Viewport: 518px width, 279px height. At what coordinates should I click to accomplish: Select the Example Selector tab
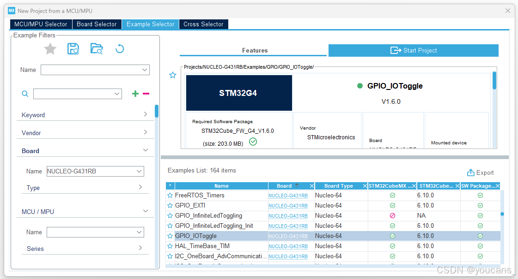click(x=150, y=24)
